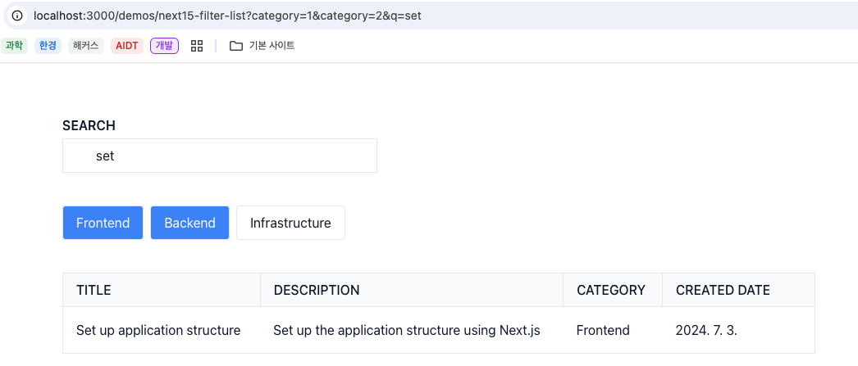
Task: Click the CREATED DATE column header
Action: 723,290
